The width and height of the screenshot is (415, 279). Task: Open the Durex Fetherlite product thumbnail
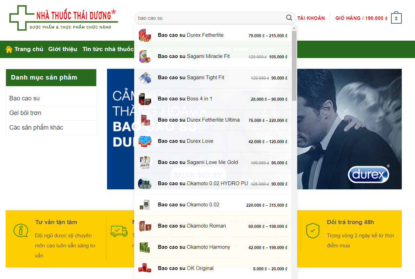[x=145, y=35]
